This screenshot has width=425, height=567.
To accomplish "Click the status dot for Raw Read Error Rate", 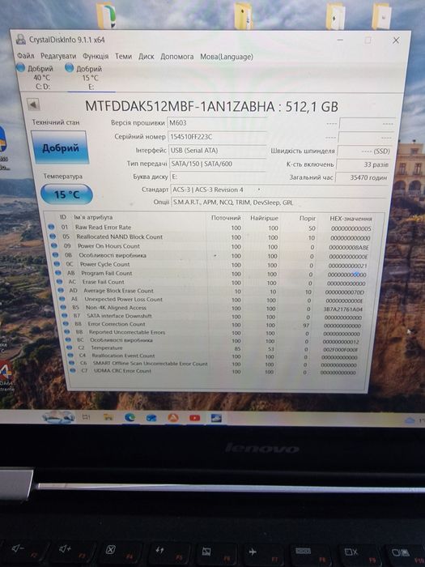I will 51,227.
